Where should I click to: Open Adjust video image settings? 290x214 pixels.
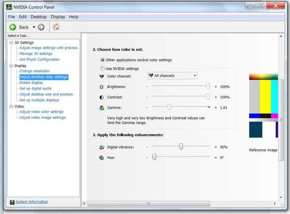click(43, 117)
